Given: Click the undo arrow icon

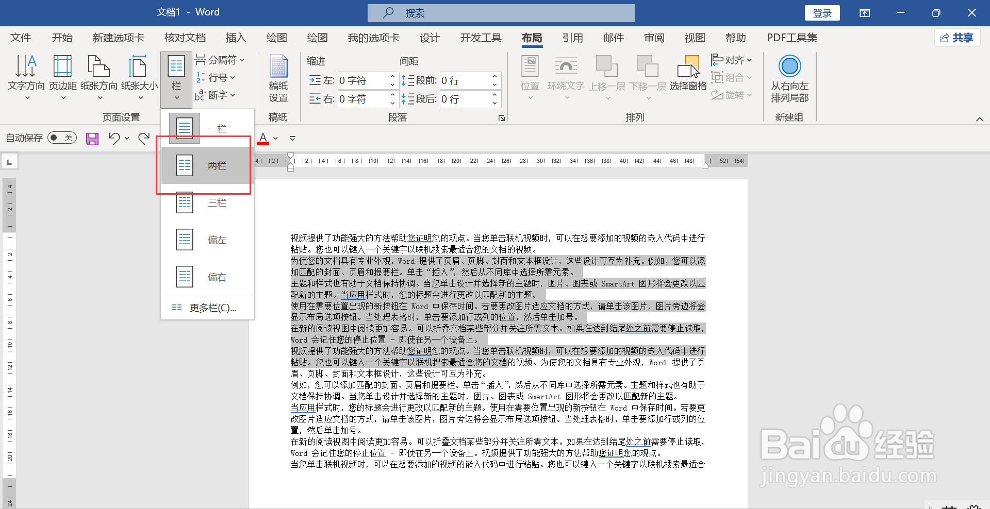Looking at the screenshot, I should [x=114, y=138].
